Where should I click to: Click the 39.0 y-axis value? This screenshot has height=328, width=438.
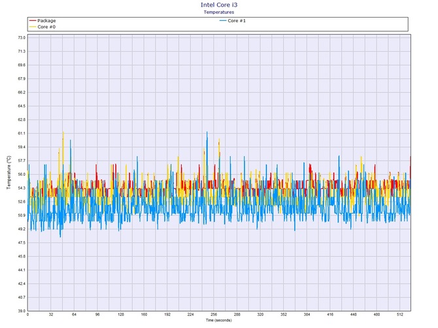point(22,311)
